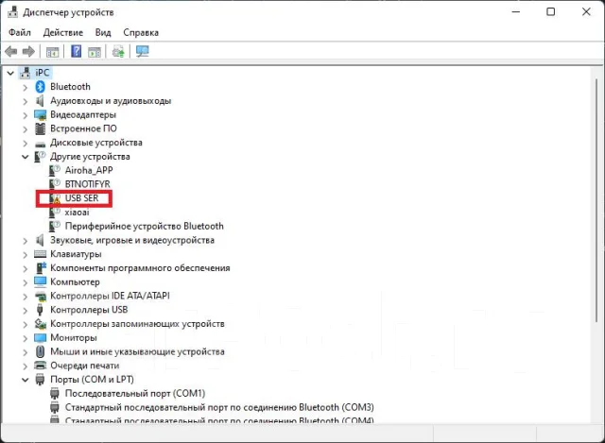
Task: Select the Bluetooth serial port (COM3) entry
Action: click(219, 407)
